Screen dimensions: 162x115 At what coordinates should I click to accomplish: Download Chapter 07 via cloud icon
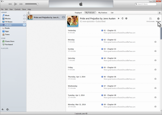[x=155, y=88]
